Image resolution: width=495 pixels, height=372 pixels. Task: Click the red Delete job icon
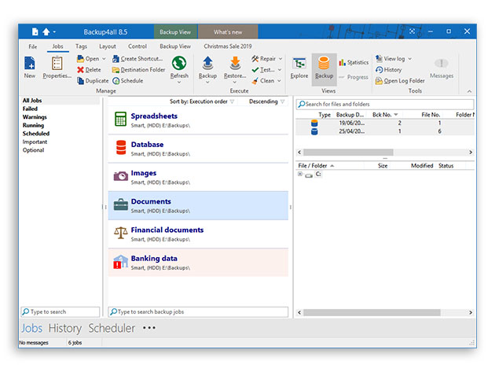[x=89, y=70]
